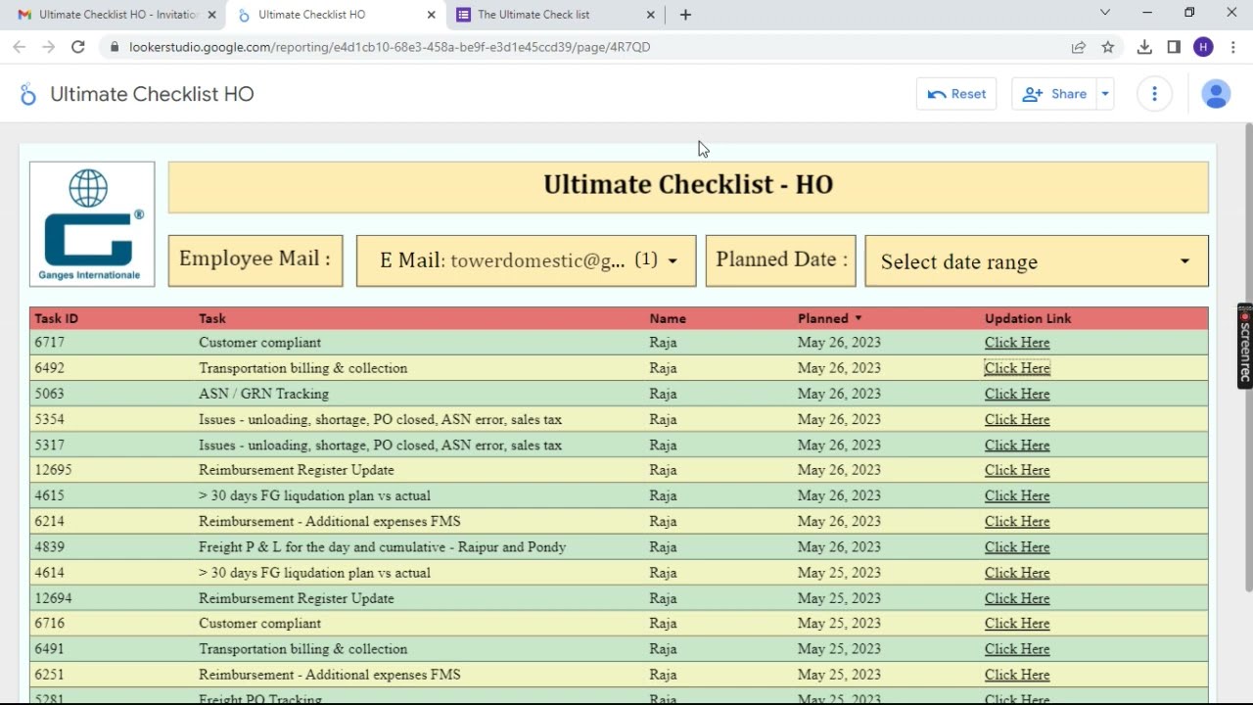Click the Task ID column header
Viewport: 1253px width, 705px height.
tap(57, 318)
